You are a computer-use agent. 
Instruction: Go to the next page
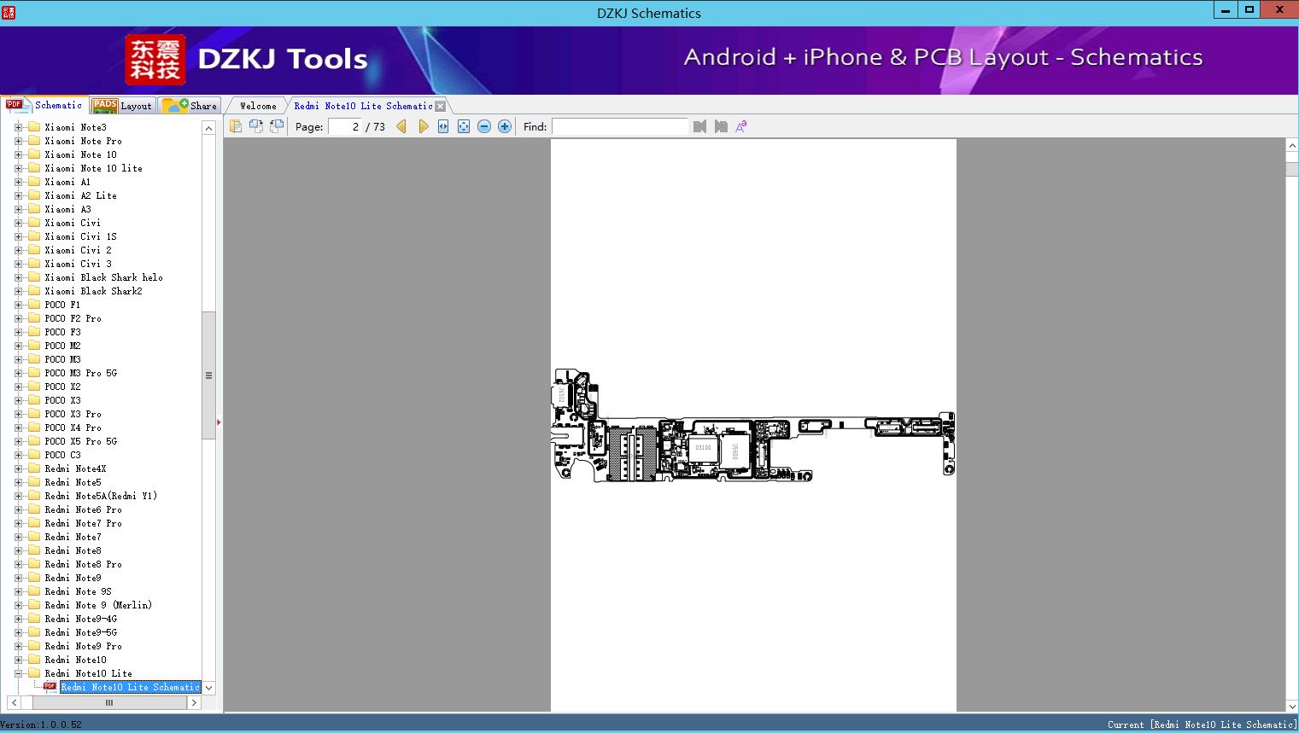pyautogui.click(x=423, y=126)
